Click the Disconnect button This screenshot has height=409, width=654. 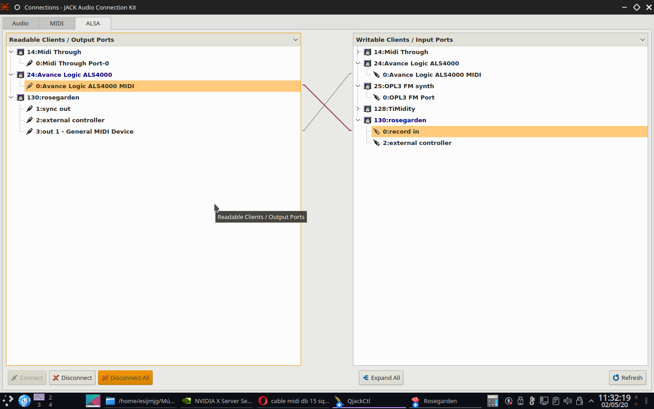72,378
